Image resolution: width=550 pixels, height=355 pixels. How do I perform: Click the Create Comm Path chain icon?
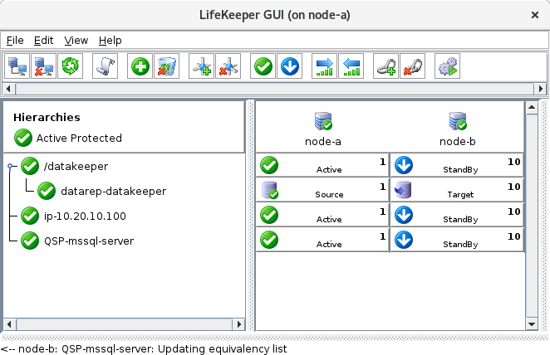385,66
